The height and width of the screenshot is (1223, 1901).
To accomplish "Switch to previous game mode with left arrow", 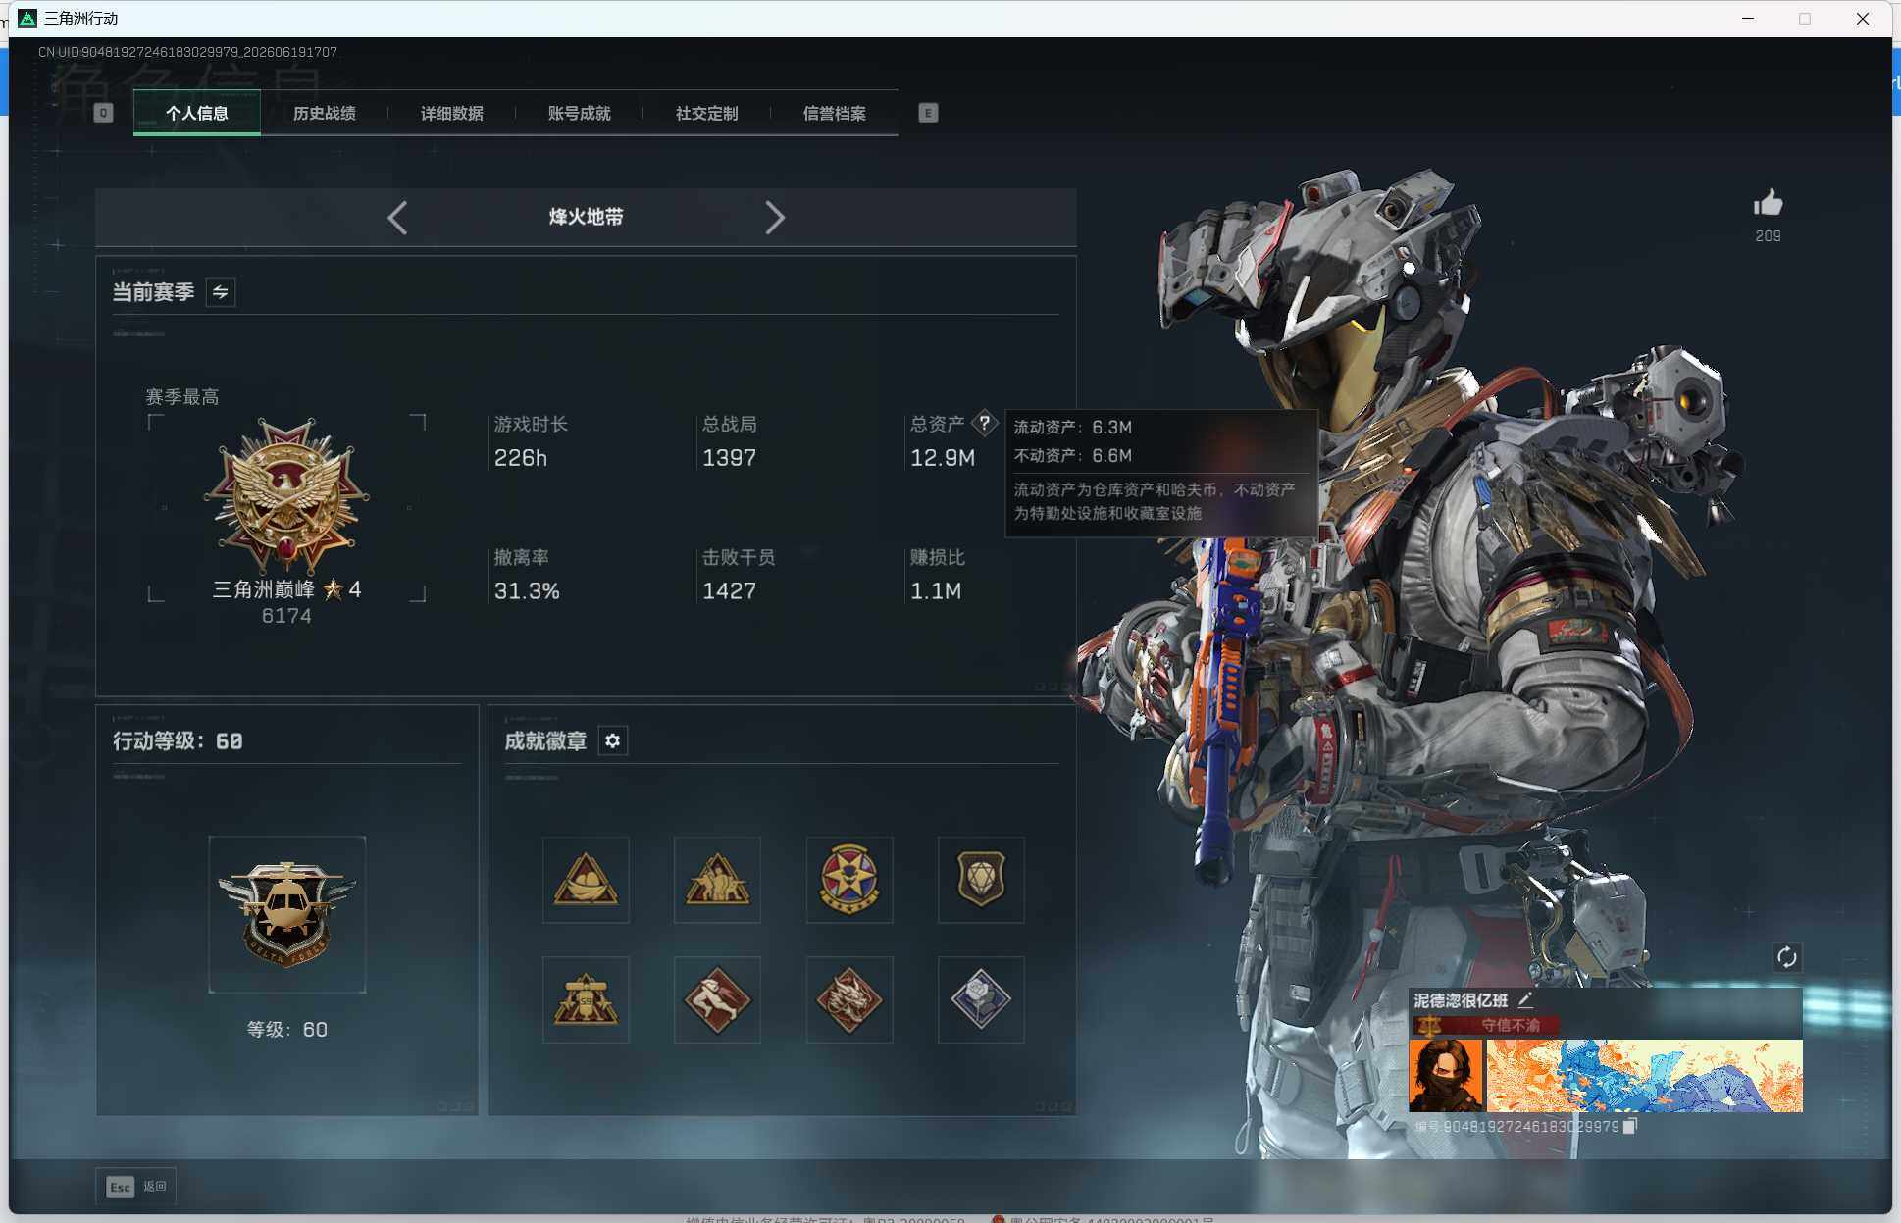I will [x=397, y=218].
